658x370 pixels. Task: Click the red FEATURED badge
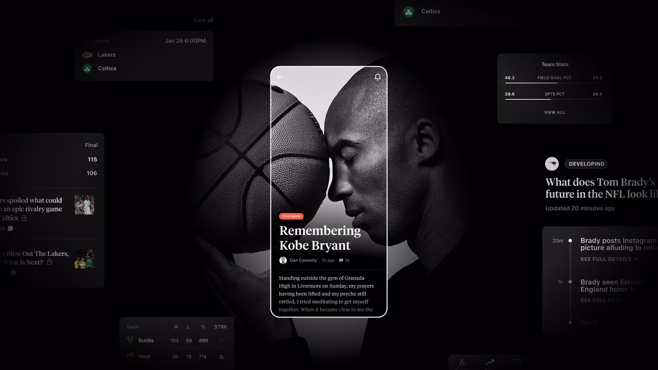[x=291, y=216]
